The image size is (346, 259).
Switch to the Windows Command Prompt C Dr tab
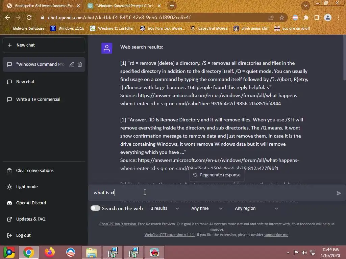[124, 6]
